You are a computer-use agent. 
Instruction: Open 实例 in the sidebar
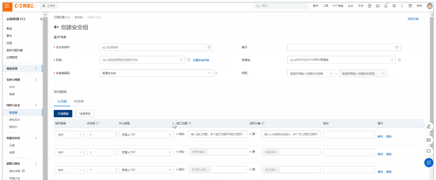(x=12, y=87)
